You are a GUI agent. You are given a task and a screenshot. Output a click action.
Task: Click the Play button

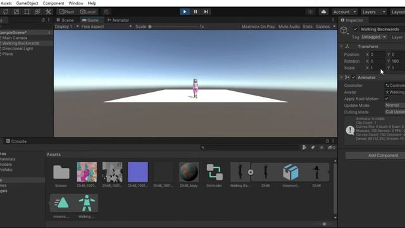coord(185,12)
